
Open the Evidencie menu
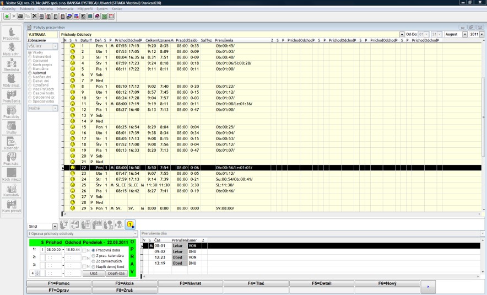click(26, 9)
